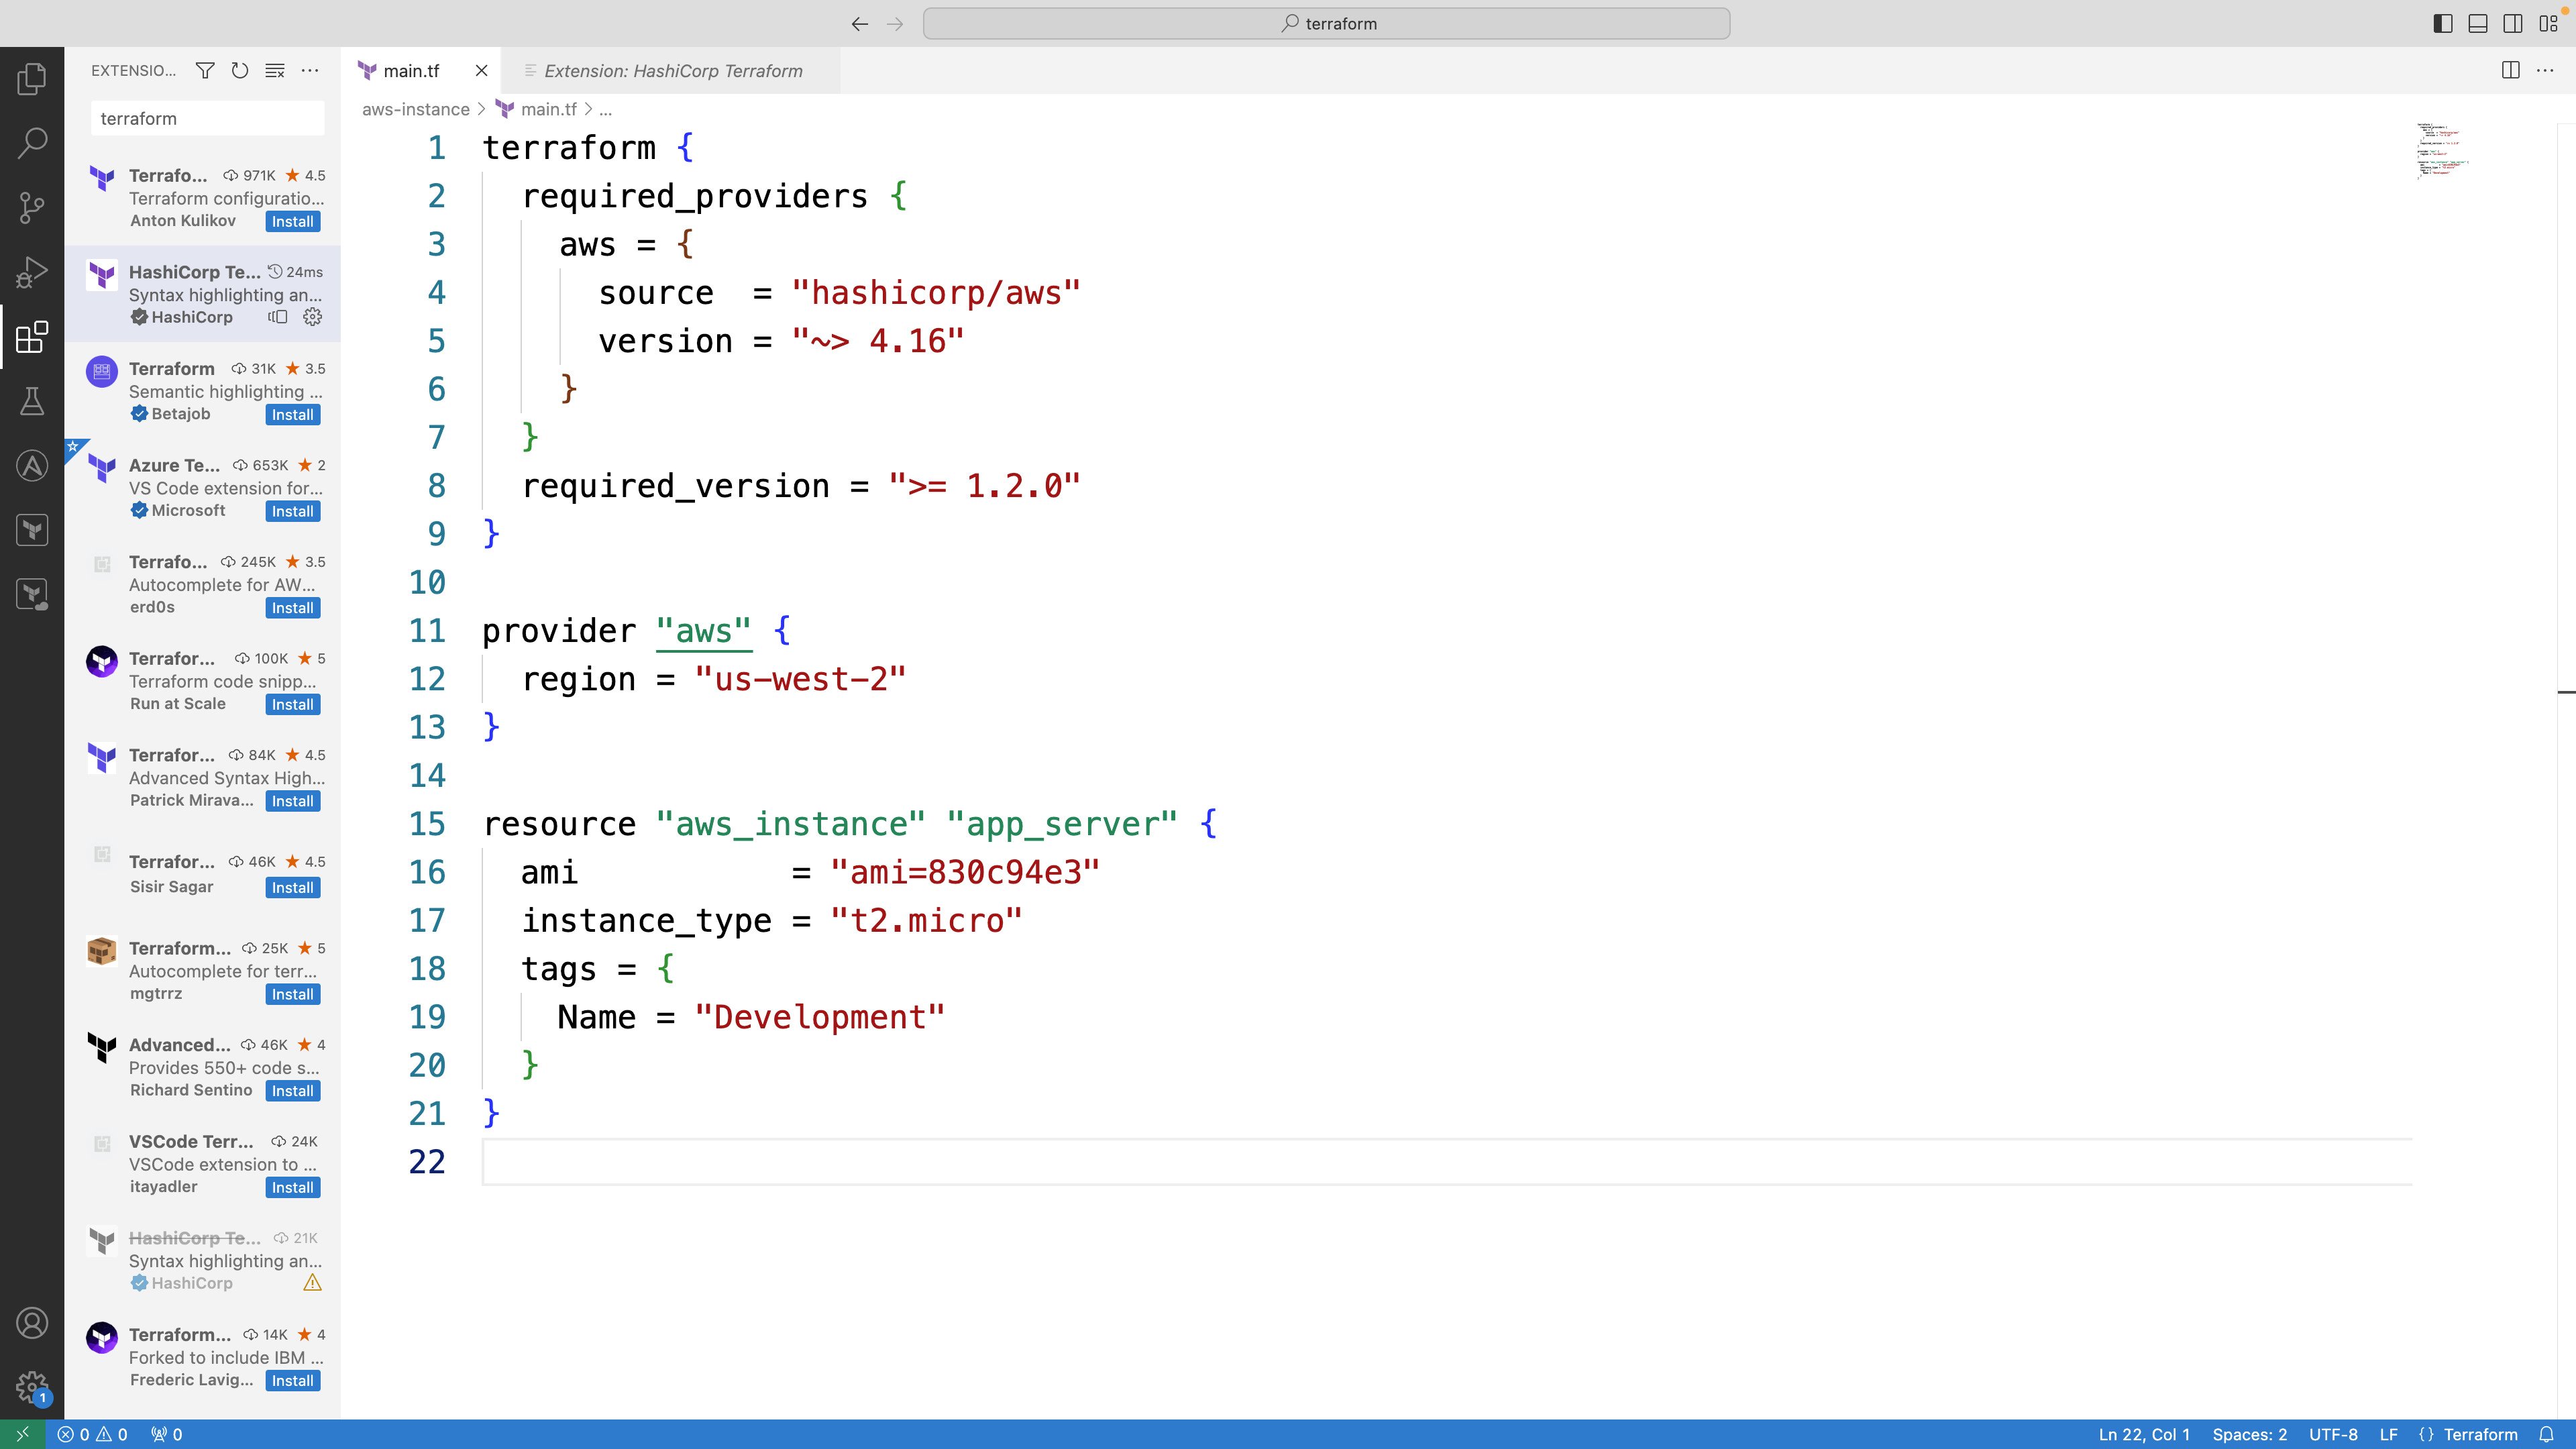Open the Extensions view icon
This screenshot has height=1449, width=2576.
click(x=32, y=337)
